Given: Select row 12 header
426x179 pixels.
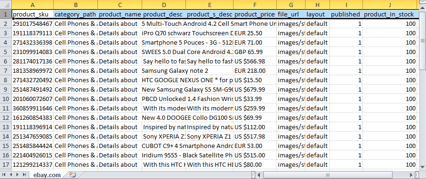Looking at the screenshot, I should [x=6, y=118].
